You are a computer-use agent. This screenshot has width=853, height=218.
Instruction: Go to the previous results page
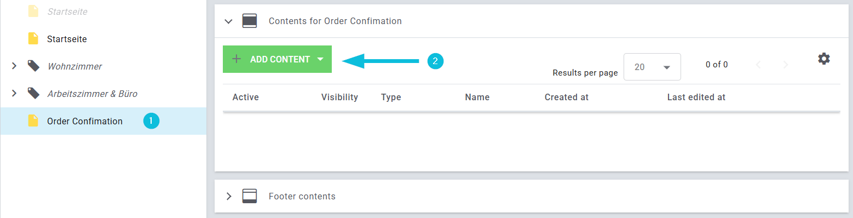click(x=758, y=65)
